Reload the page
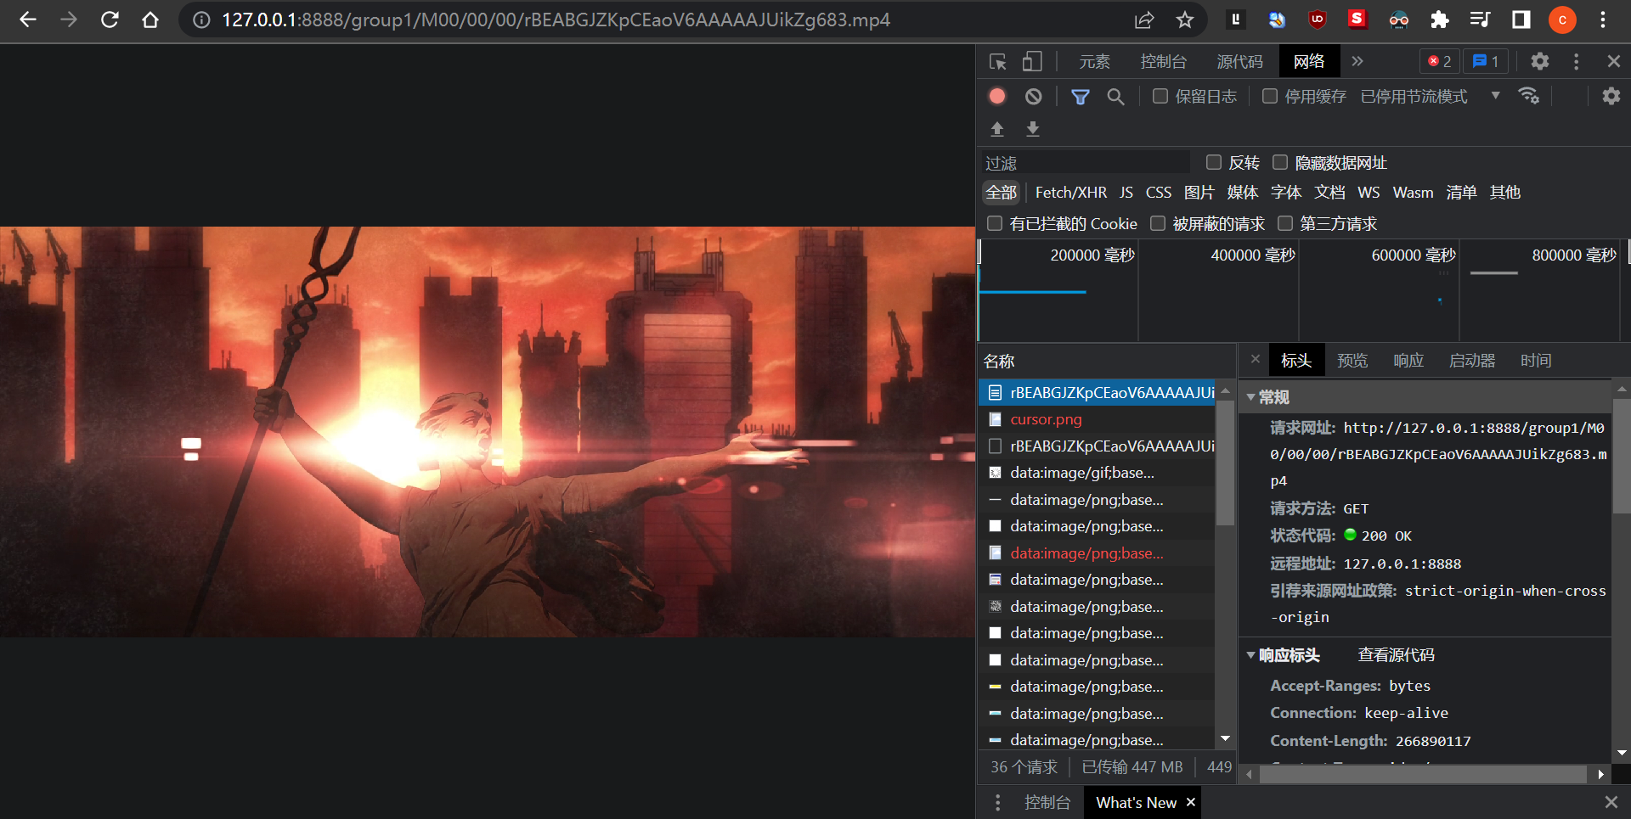This screenshot has width=1631, height=819. coord(110,20)
